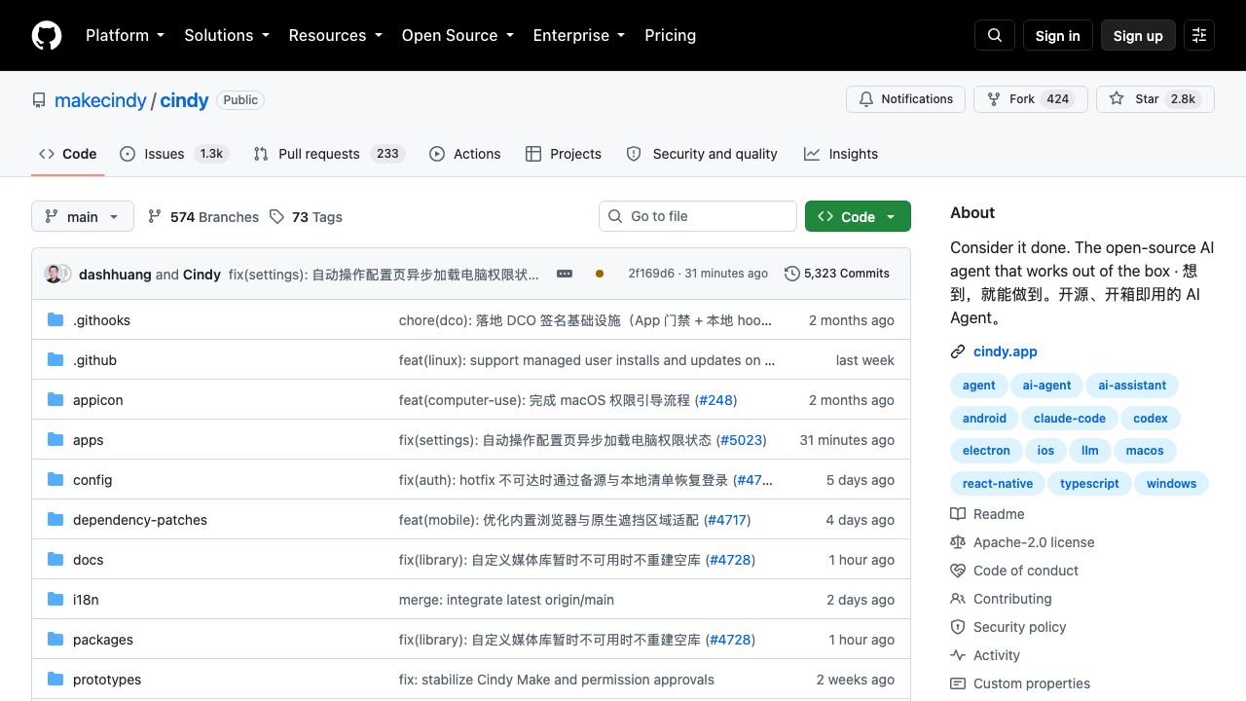Switch to the Issues tab

pyautogui.click(x=173, y=154)
